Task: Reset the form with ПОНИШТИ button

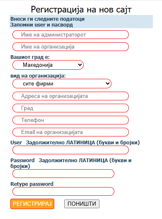Action: tap(82, 204)
